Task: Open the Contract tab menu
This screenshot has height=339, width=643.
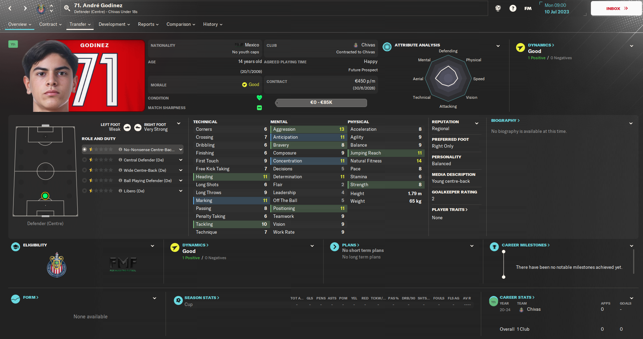Action: pos(50,24)
